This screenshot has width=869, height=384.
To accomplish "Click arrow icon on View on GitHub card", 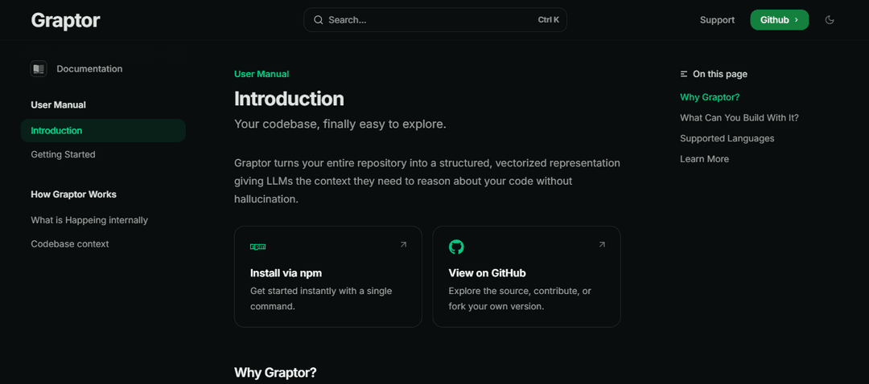I will (x=602, y=244).
